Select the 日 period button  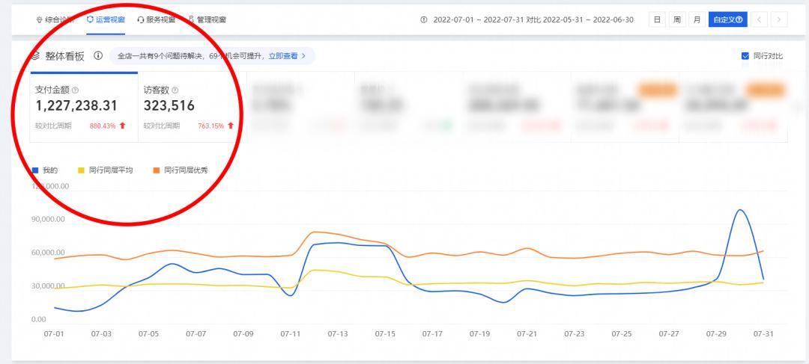(657, 19)
